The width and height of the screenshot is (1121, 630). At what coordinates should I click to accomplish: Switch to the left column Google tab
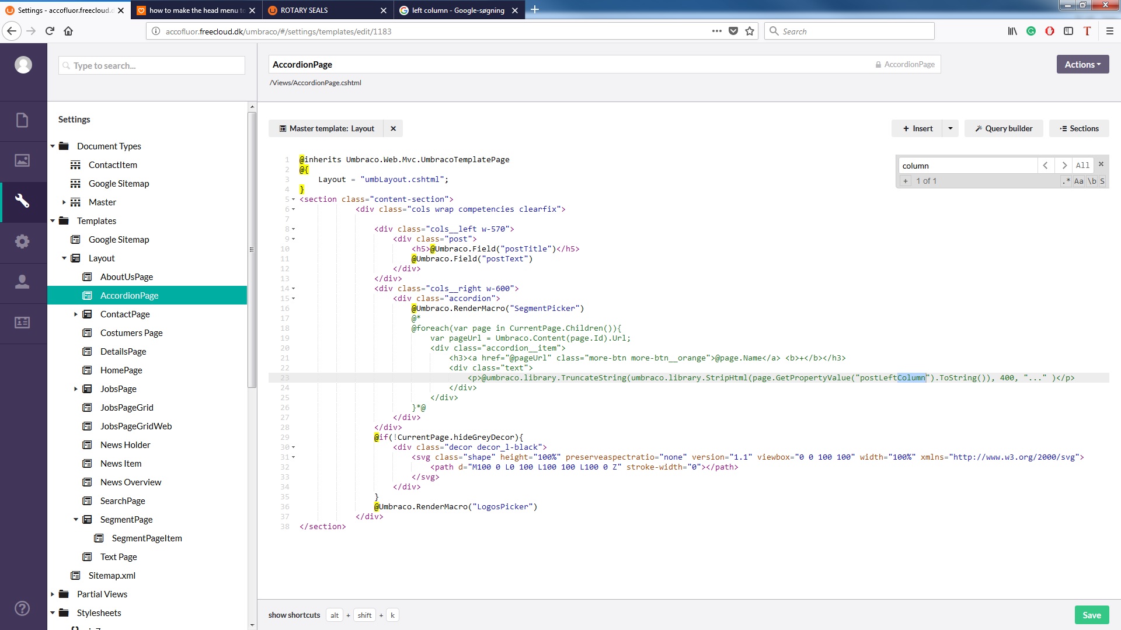[458, 10]
